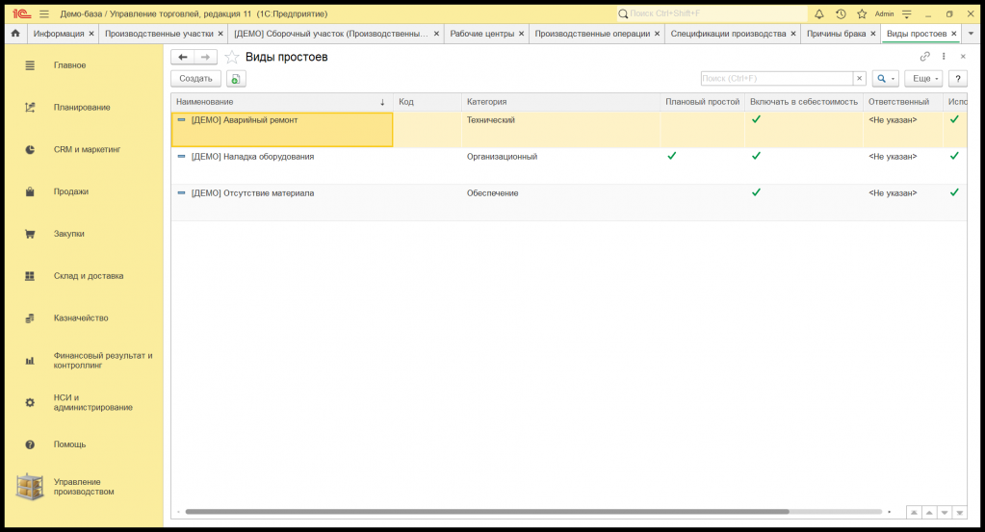Image resolution: width=985 pixels, height=532 pixels.
Task: Toggle last column check for Аварийный ремонт
Action: click(954, 119)
